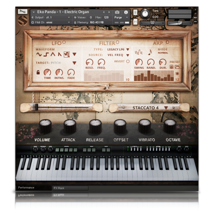Viewport: 213px width, 213px height.
Task: Open the STACCATO 4 articulation dropdown
Action: click(x=166, y=108)
